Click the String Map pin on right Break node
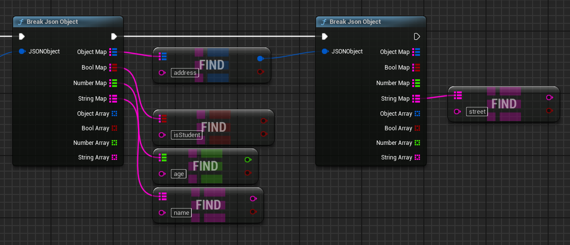The width and height of the screenshot is (570, 245). tap(416, 99)
